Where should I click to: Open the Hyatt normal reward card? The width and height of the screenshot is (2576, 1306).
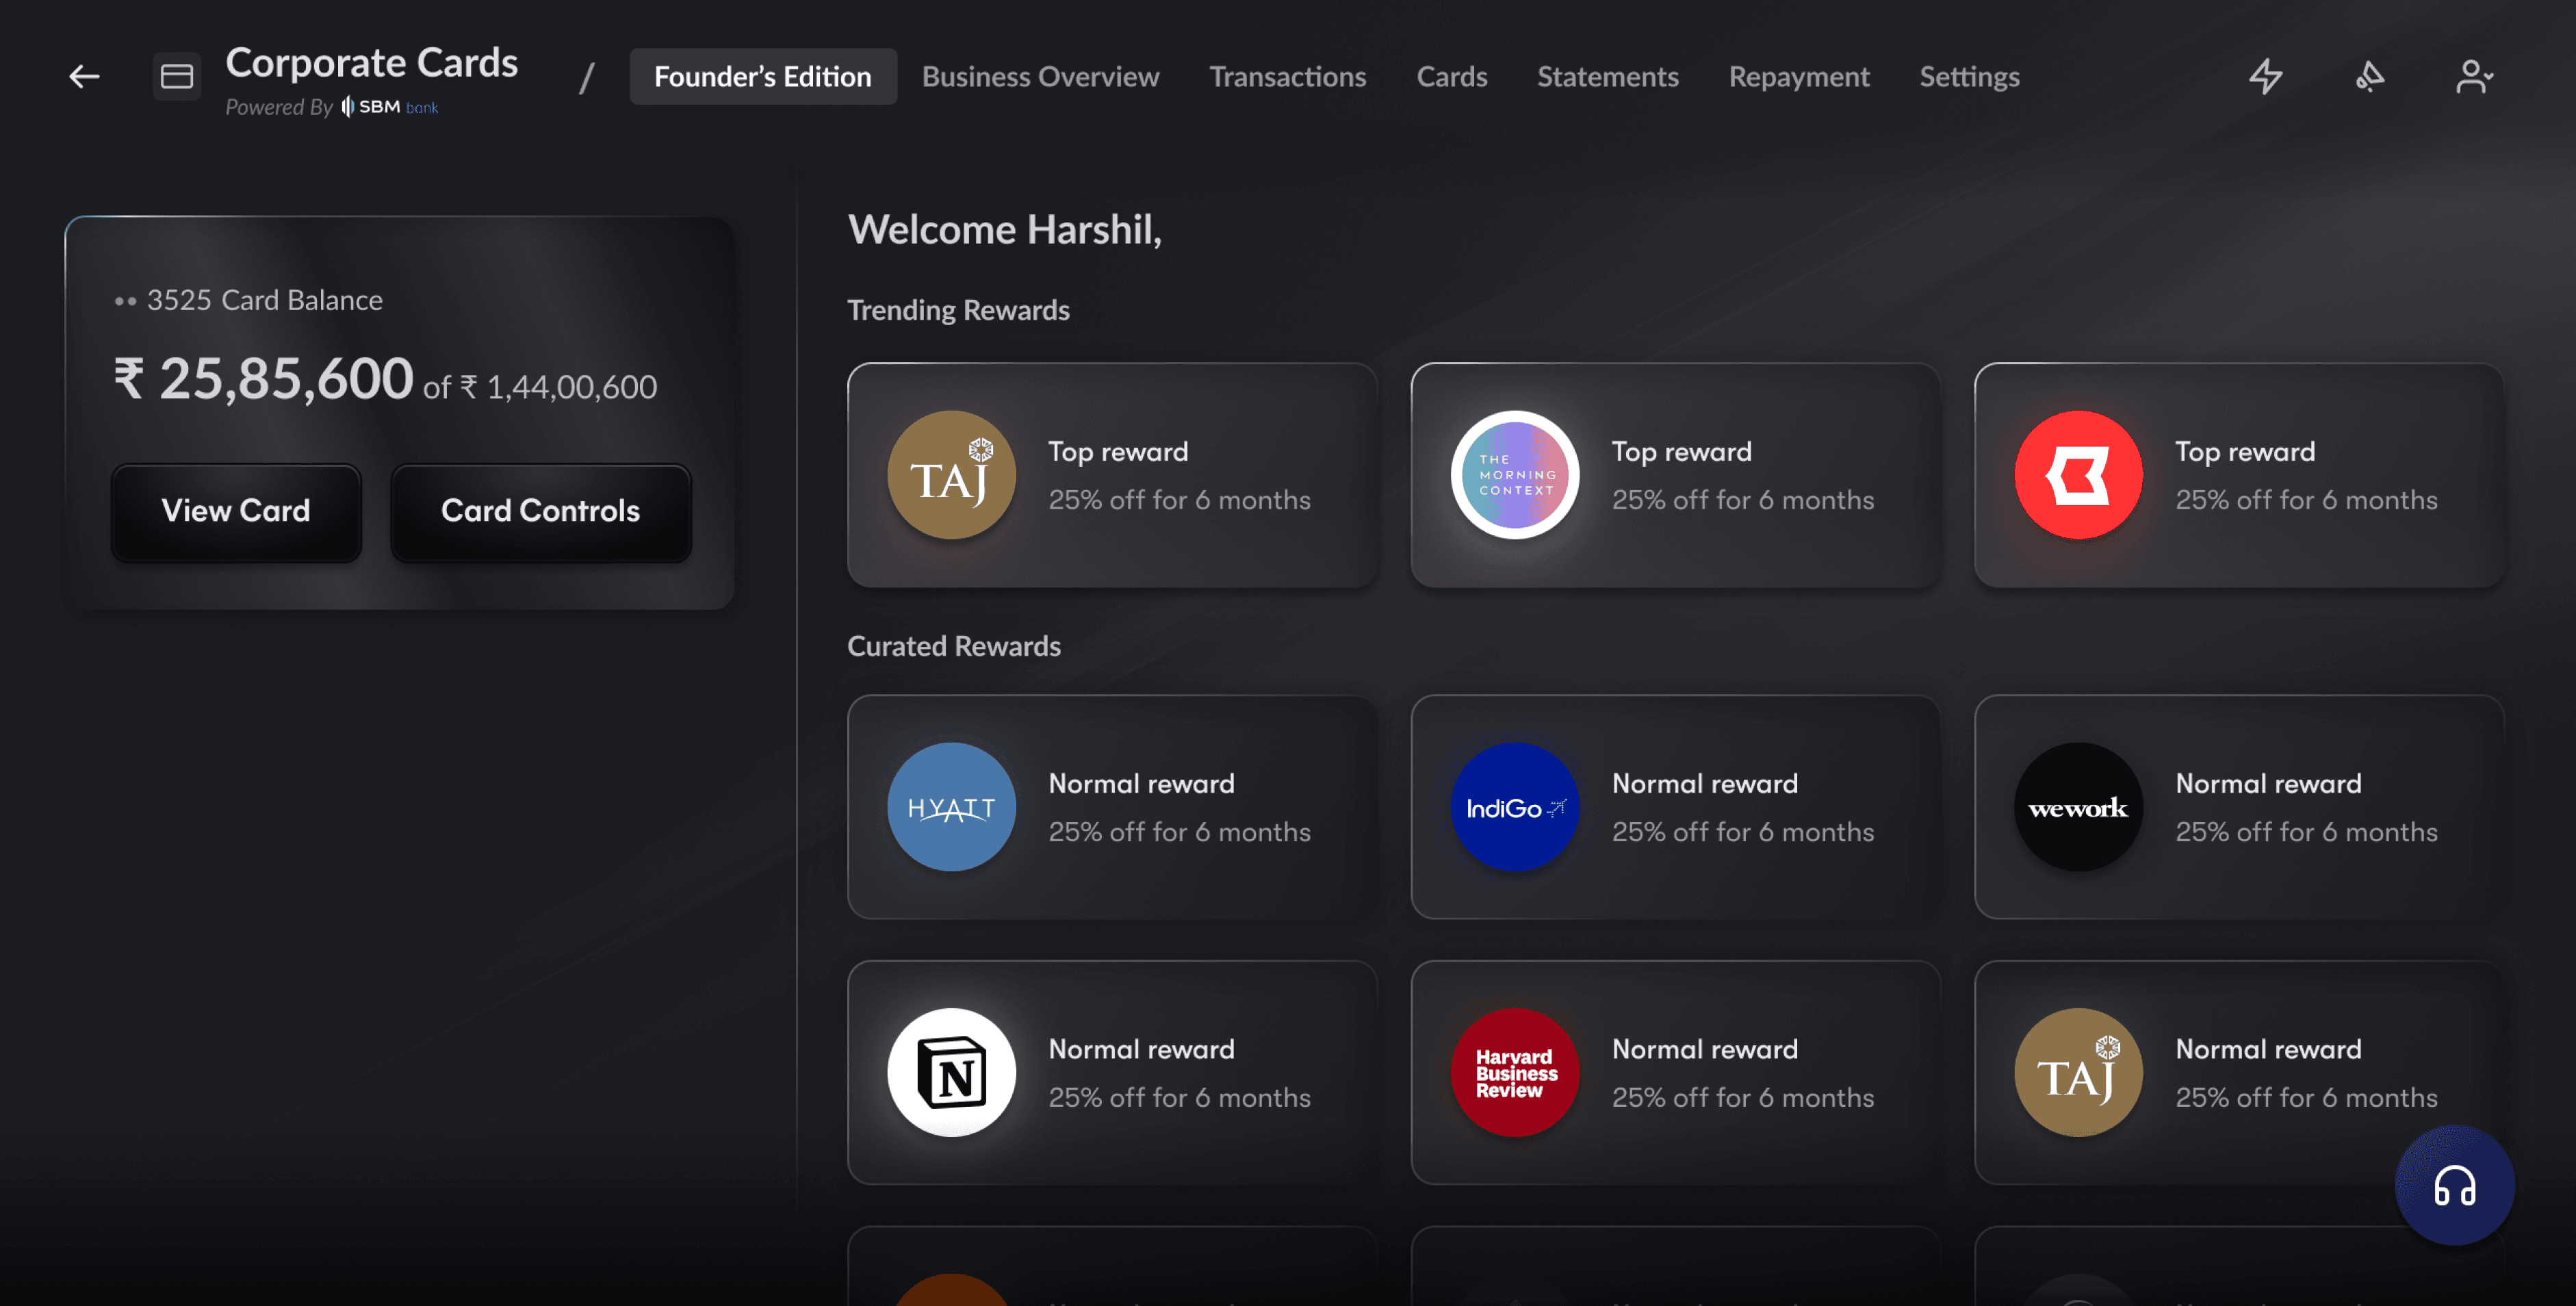[1112, 807]
